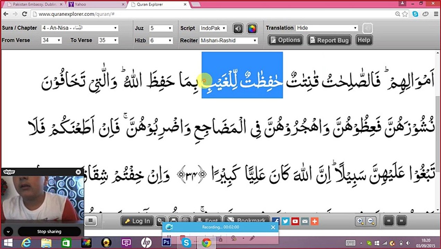Click the Facebook share icon
The image size is (441, 249).
(x=276, y=221)
